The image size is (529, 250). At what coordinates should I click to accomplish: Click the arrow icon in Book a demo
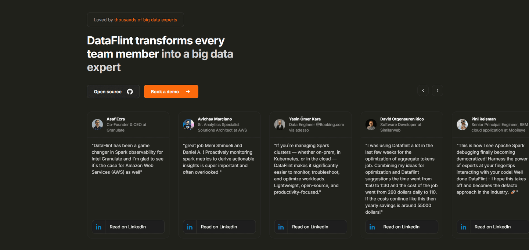click(x=188, y=92)
